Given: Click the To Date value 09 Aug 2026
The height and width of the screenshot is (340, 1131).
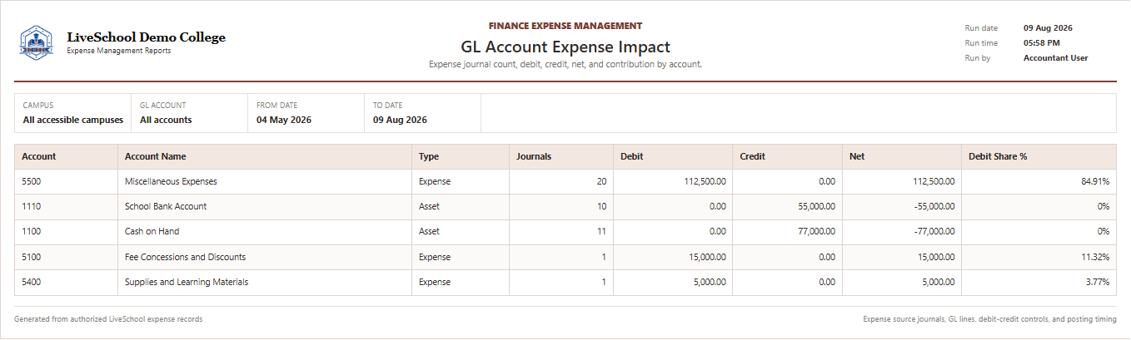Looking at the screenshot, I should (400, 120).
